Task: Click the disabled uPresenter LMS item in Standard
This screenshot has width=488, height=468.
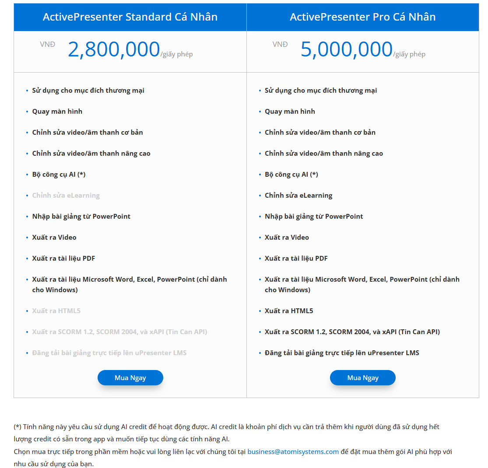Action: click(109, 353)
